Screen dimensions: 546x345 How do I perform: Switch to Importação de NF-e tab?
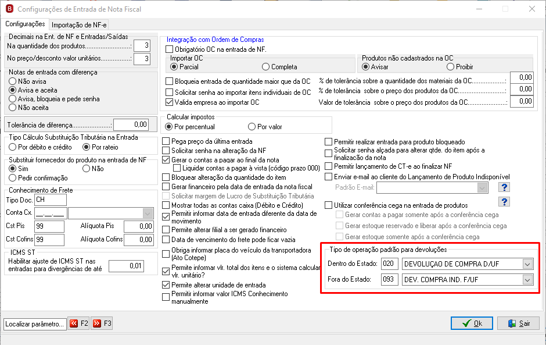79,25
